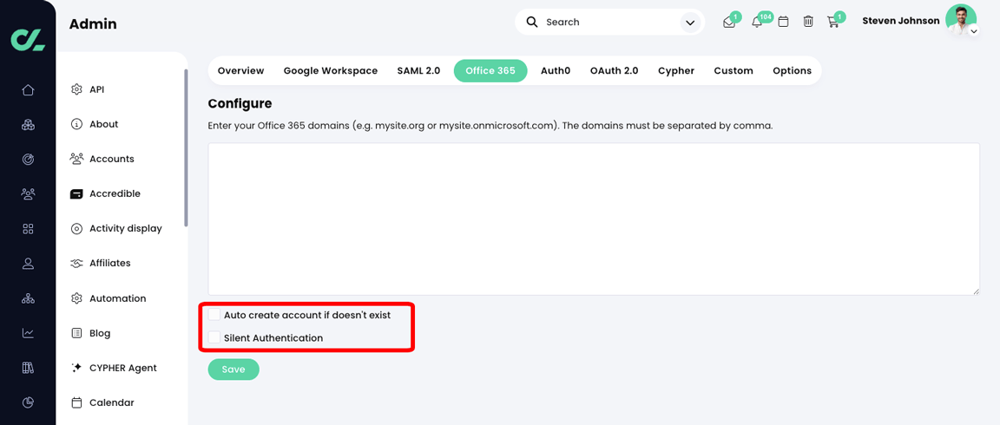This screenshot has height=425, width=1000.
Task: Open the line chart icon in sidebar
Action: point(28,332)
